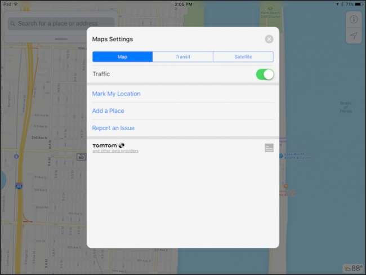Tap the location arrow tracking button
This screenshot has height=275, width=366.
[354, 36]
